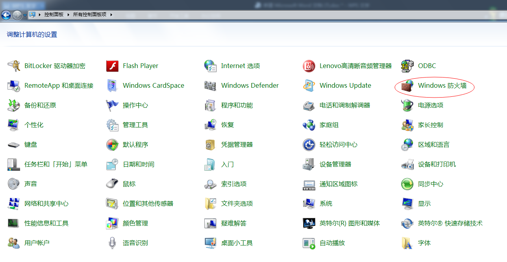
Task: Click the control panel icon in address bar
Action: [x=32, y=15]
